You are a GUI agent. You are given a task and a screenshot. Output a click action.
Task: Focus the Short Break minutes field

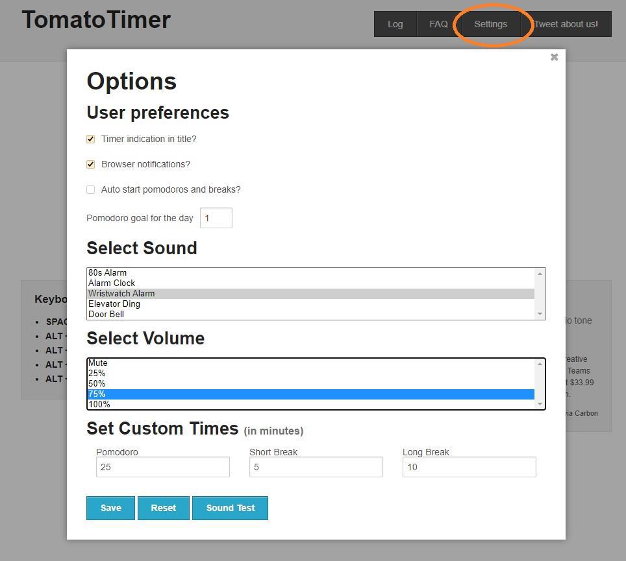click(316, 467)
